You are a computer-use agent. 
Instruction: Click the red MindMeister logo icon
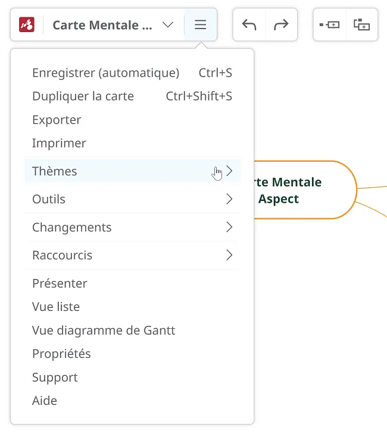[x=27, y=24]
